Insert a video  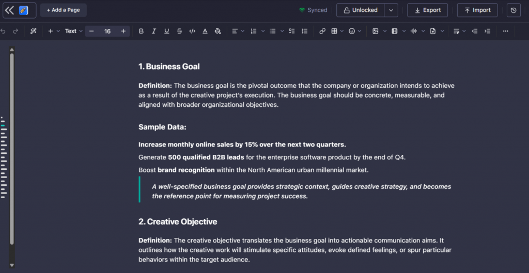click(x=394, y=31)
